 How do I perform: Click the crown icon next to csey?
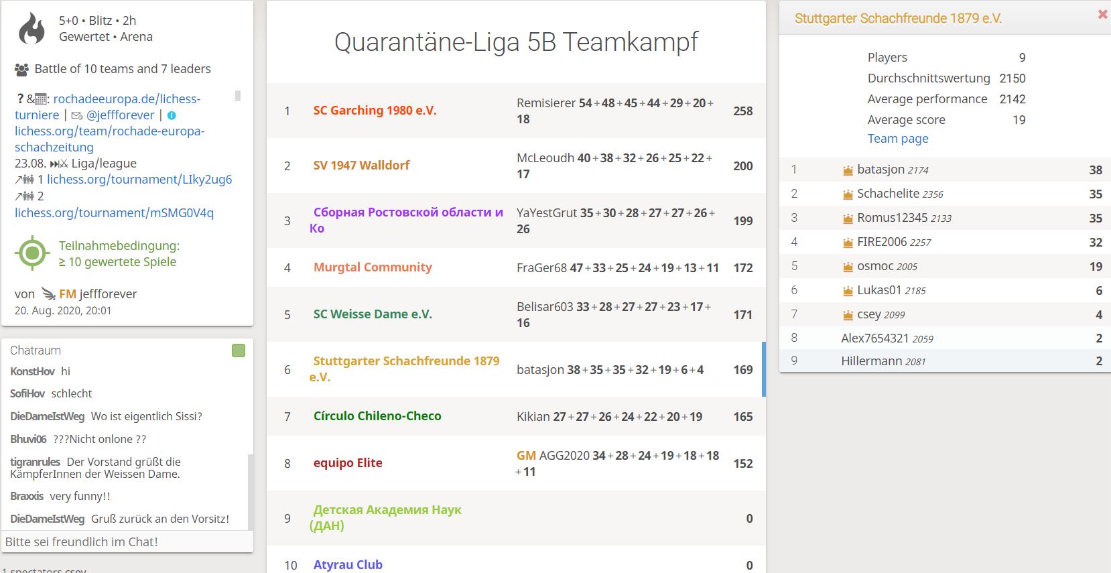(848, 315)
